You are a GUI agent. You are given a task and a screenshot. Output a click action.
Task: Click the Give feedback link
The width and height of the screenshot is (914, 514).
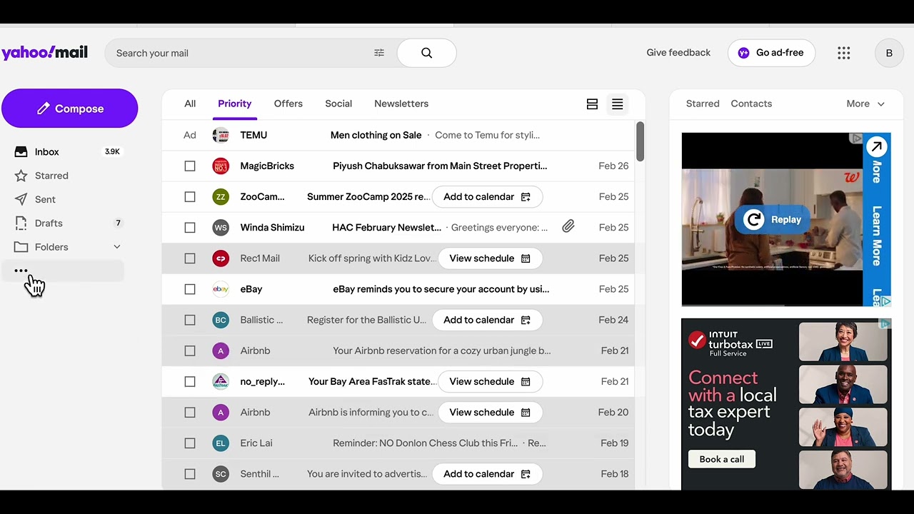[678, 53]
